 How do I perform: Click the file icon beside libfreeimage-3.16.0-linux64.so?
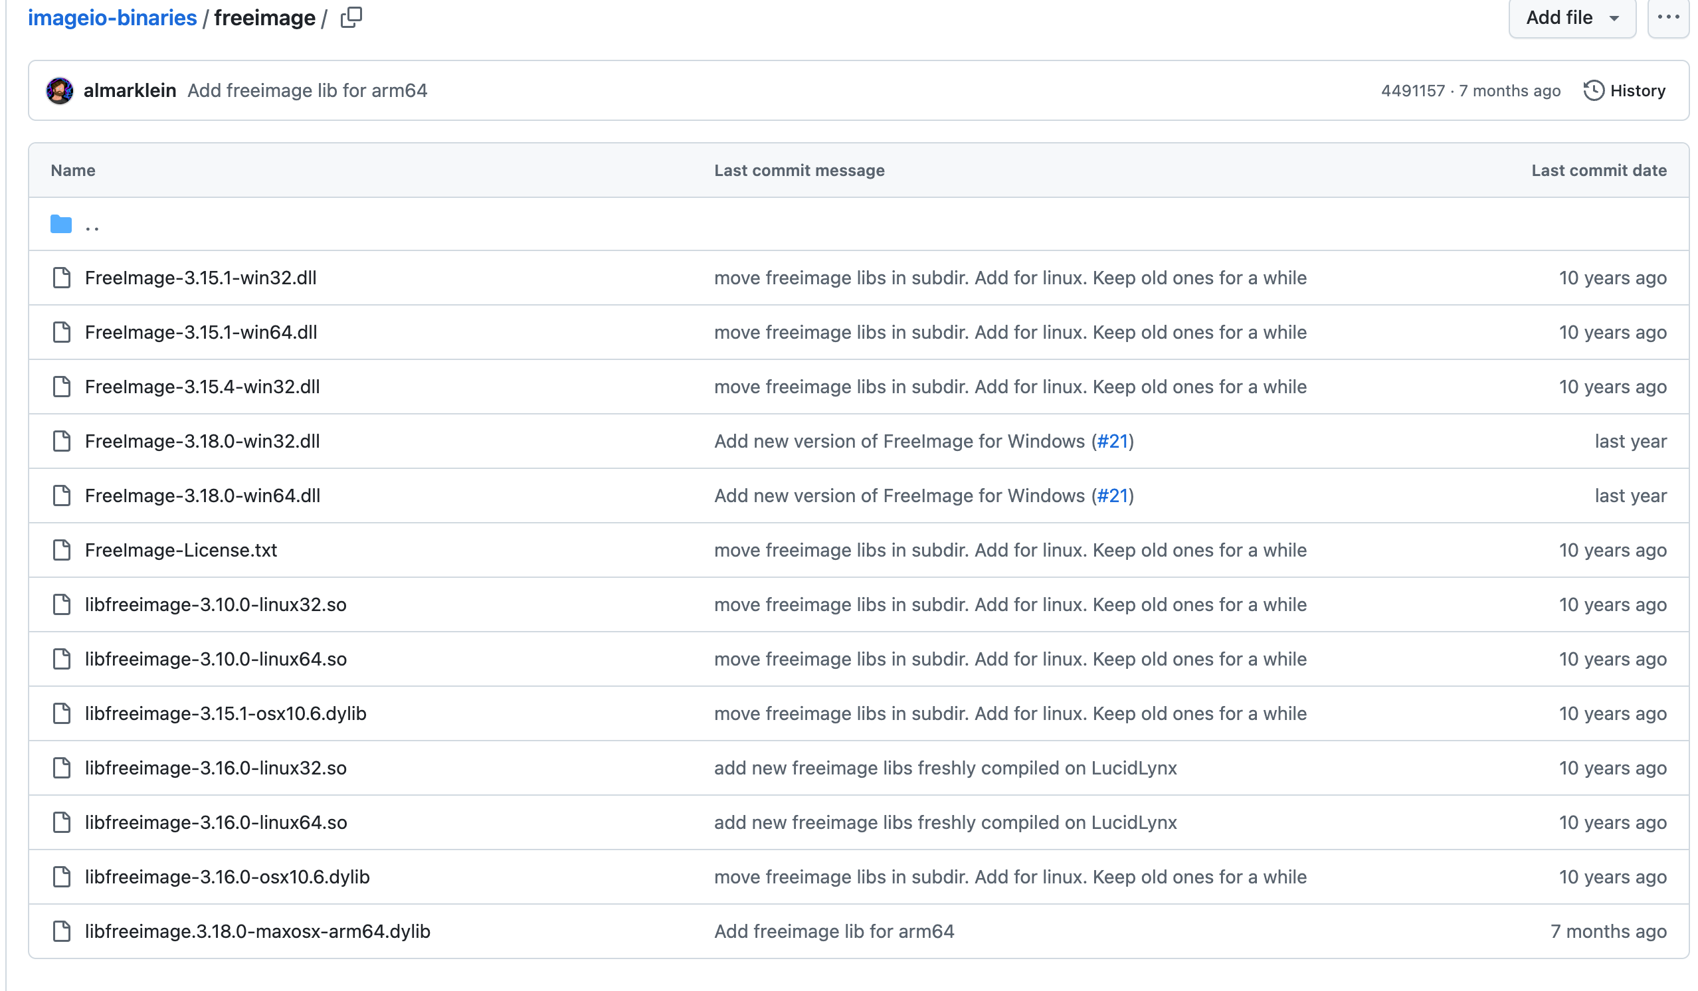(x=62, y=822)
